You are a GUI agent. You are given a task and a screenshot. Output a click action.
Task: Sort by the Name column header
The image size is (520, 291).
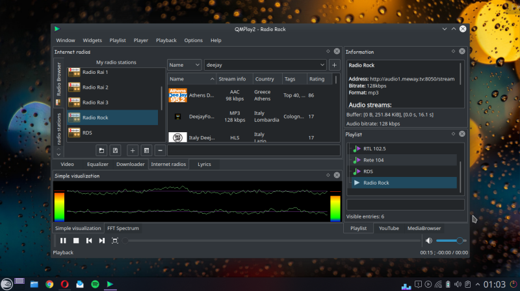191,79
